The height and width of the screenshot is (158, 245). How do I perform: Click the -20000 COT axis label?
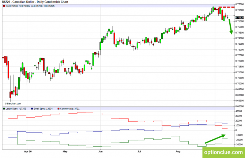click(x=238, y=140)
